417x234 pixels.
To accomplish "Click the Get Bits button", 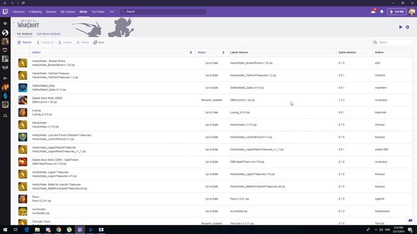I will pyautogui.click(x=397, y=12).
